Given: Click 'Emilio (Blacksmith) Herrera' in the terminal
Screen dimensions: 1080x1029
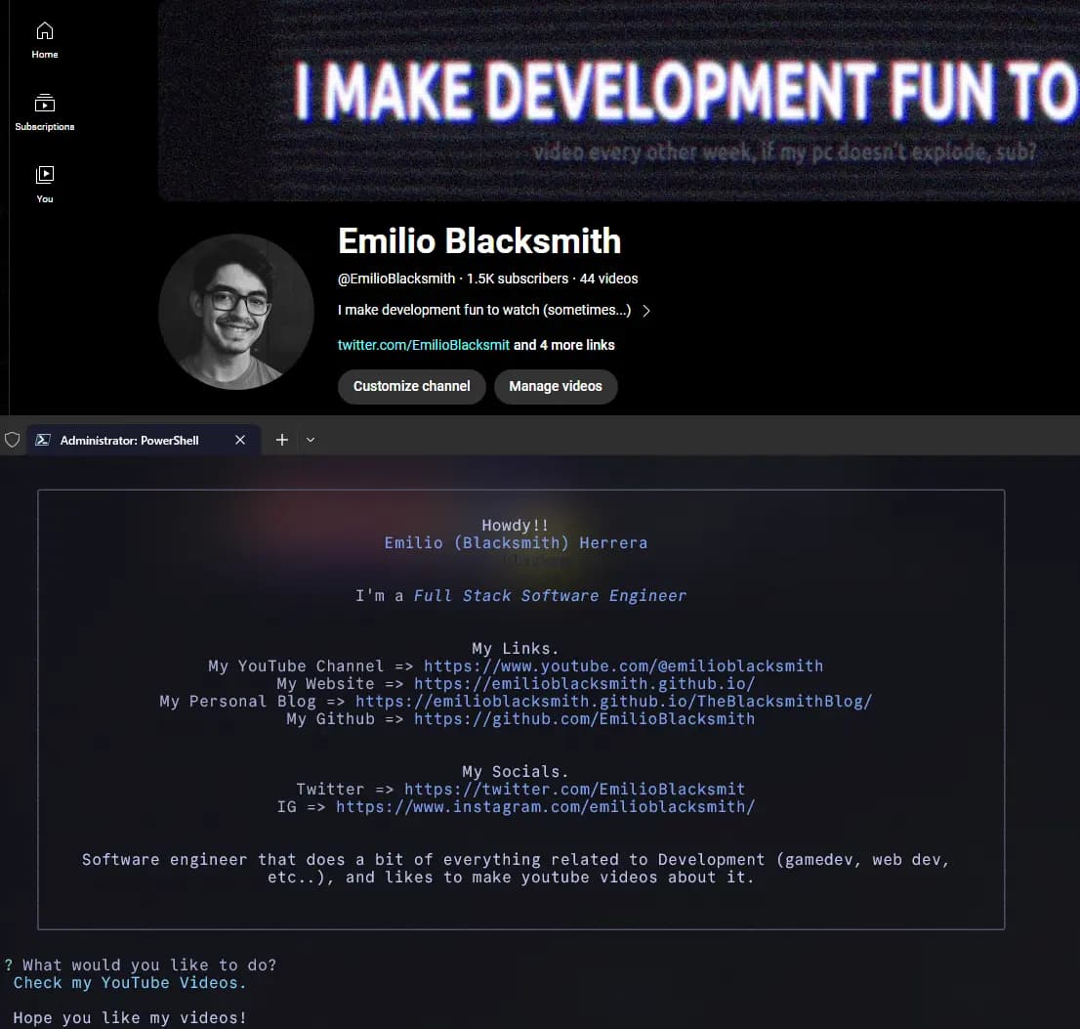Looking at the screenshot, I should point(516,543).
